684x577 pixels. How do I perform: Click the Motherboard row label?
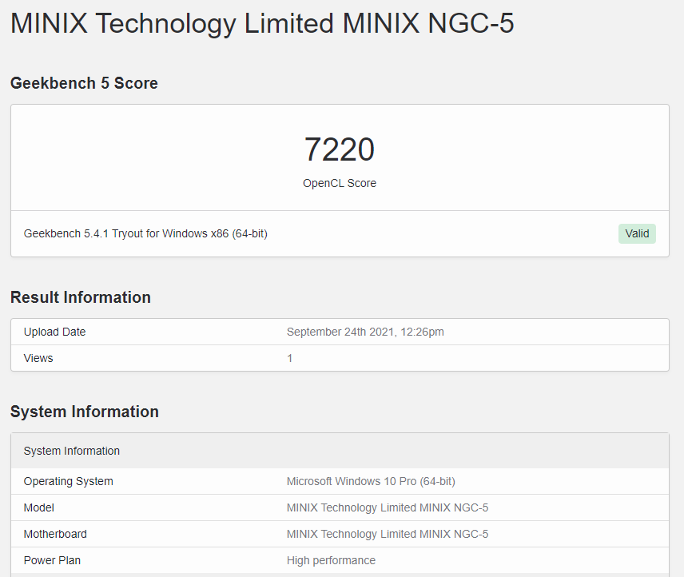tap(55, 534)
